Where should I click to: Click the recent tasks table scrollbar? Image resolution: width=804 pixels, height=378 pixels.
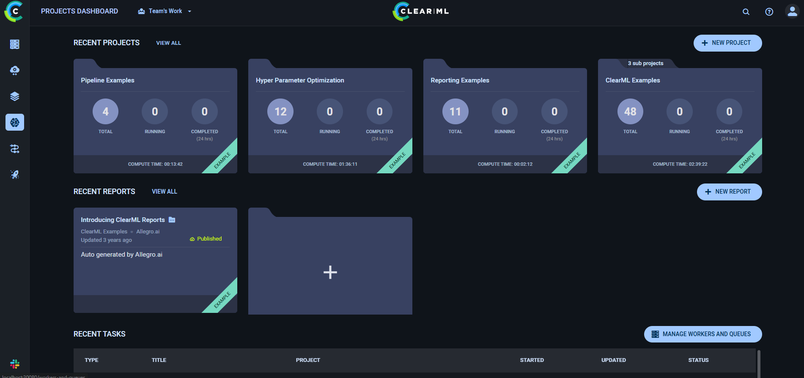point(759,364)
